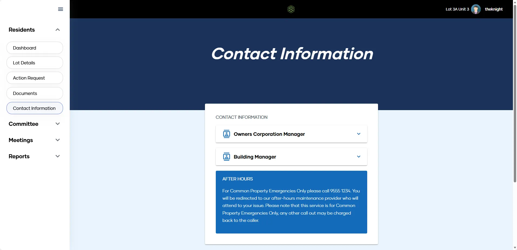The width and height of the screenshot is (517, 250).
Task: Expand the Reports section chevron
Action: (x=58, y=156)
